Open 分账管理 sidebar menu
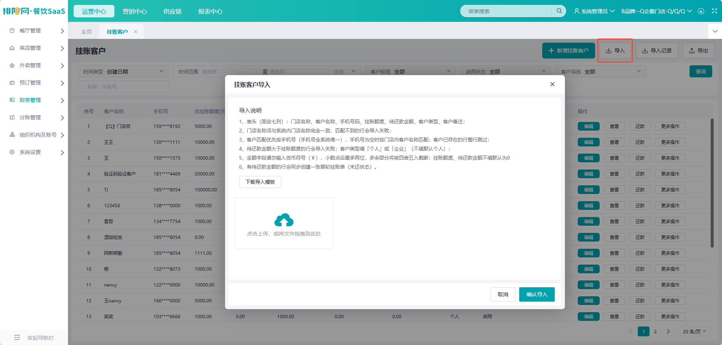 click(x=34, y=117)
